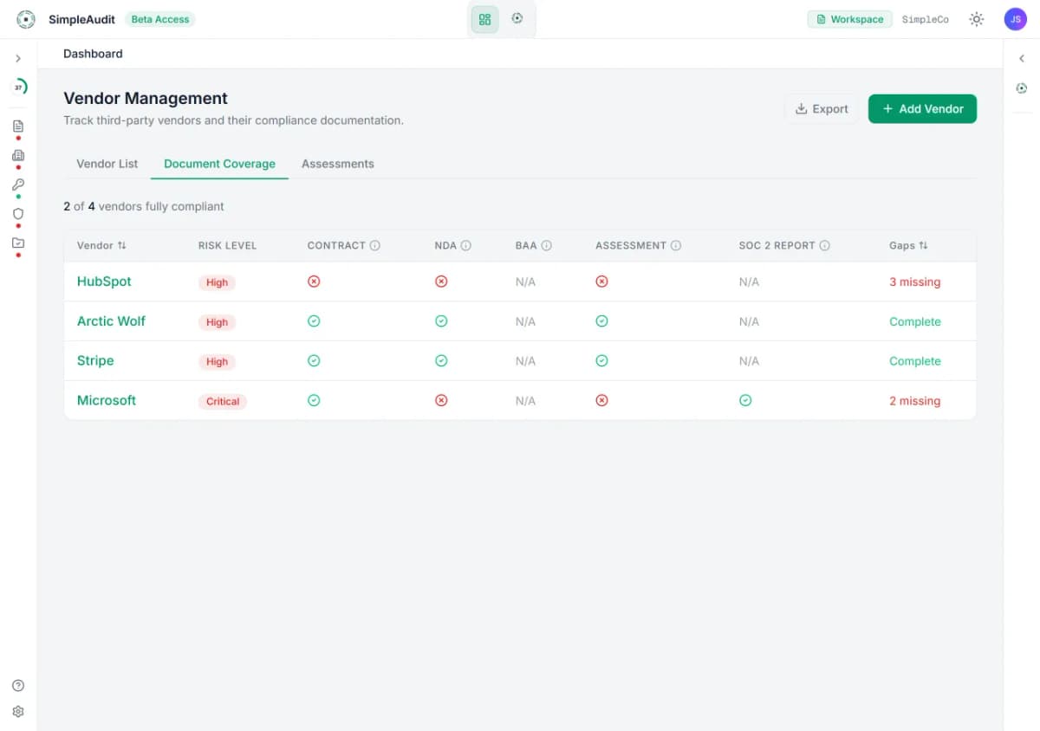Viewport: 1040px width, 731px height.
Task: Toggle Microsoft's SOC 2 Report check mark
Action: coord(745,400)
